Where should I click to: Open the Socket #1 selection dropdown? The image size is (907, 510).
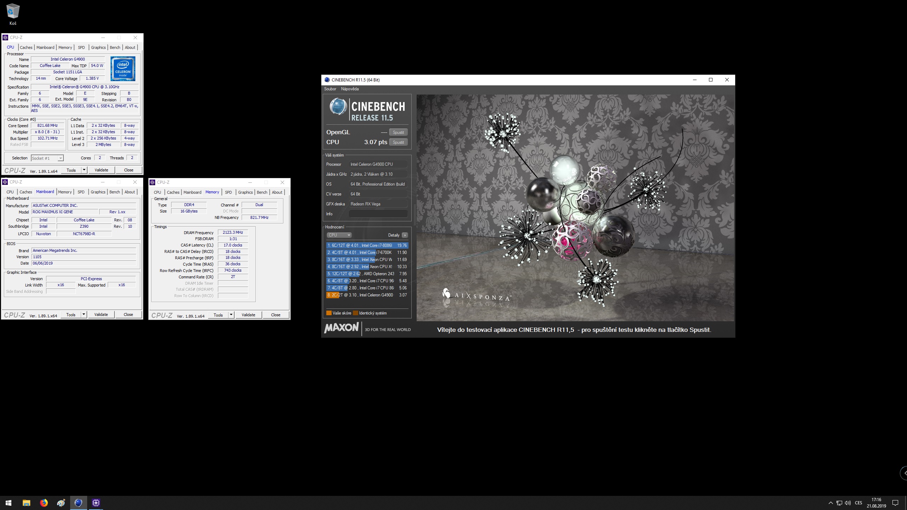47,158
